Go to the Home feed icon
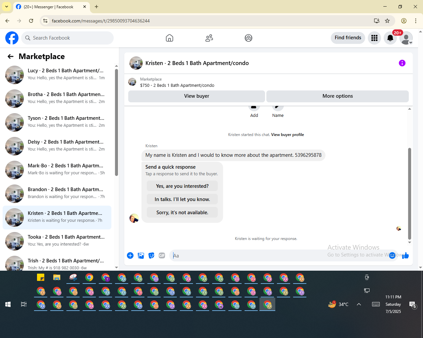 point(170,38)
